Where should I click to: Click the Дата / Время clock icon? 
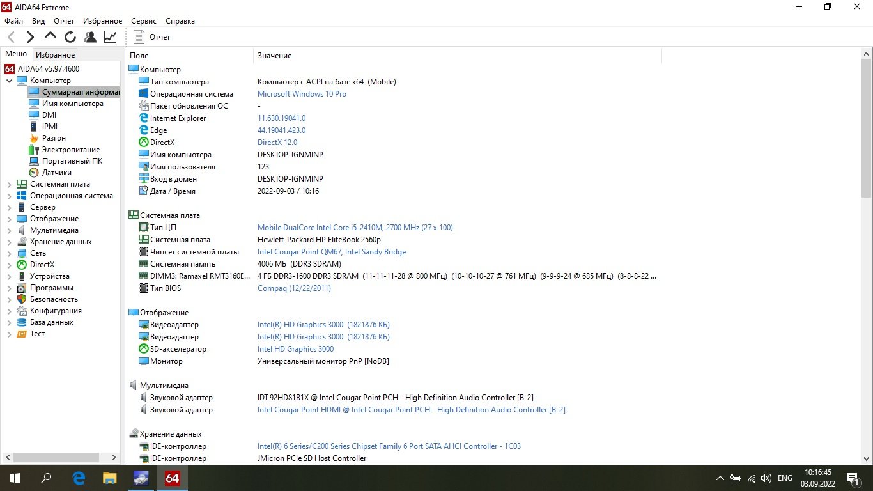(x=144, y=191)
